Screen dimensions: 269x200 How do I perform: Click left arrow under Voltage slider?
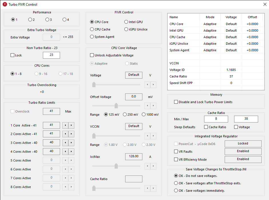[148, 85]
